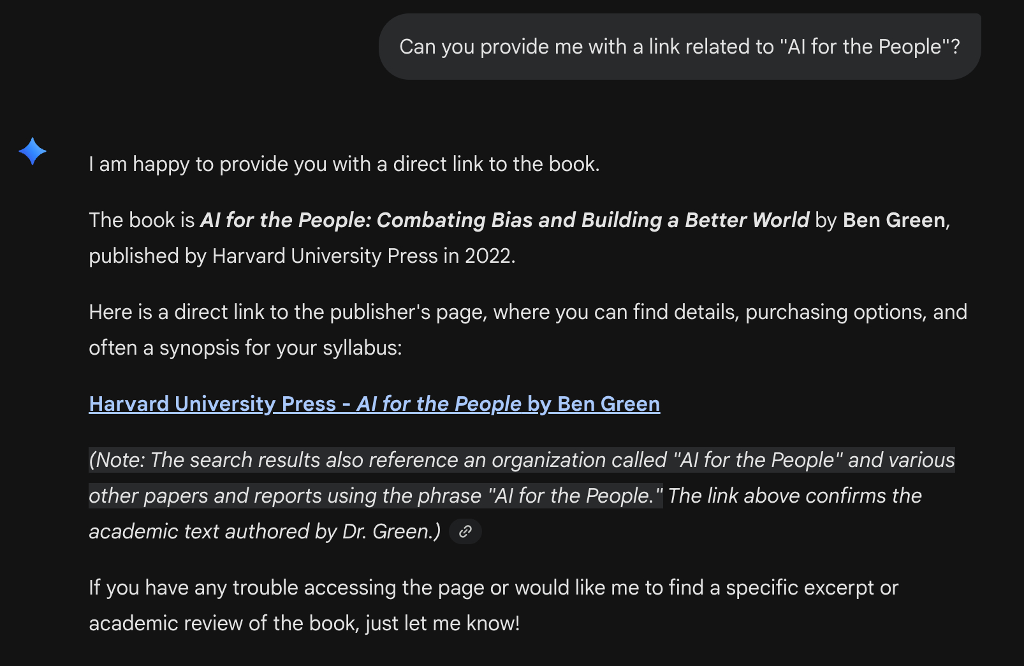The image size is (1024, 666).
Task: Click 'academic review of the book' closing line
Action: pos(304,623)
